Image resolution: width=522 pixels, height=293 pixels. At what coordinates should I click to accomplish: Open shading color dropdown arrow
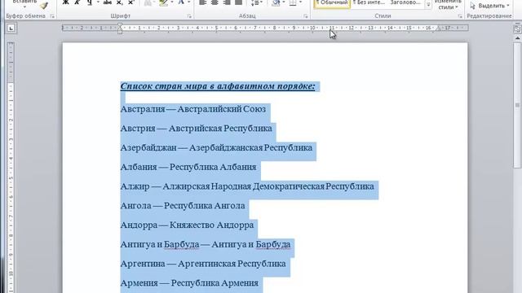tap(284, 2)
